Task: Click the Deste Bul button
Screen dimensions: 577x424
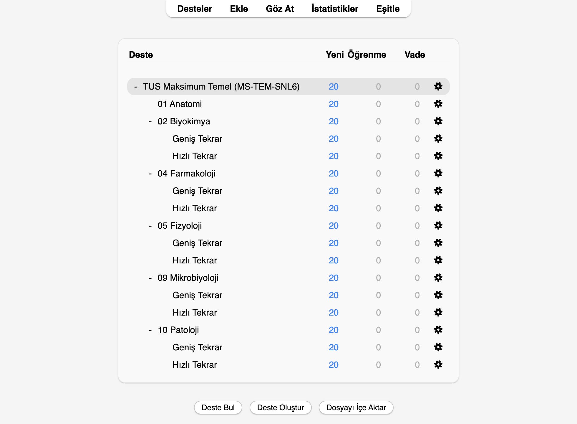Action: point(218,407)
